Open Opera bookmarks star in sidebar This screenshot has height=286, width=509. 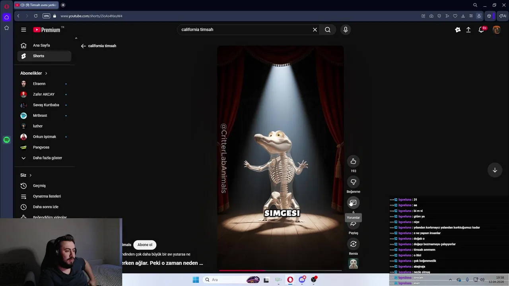(6, 28)
